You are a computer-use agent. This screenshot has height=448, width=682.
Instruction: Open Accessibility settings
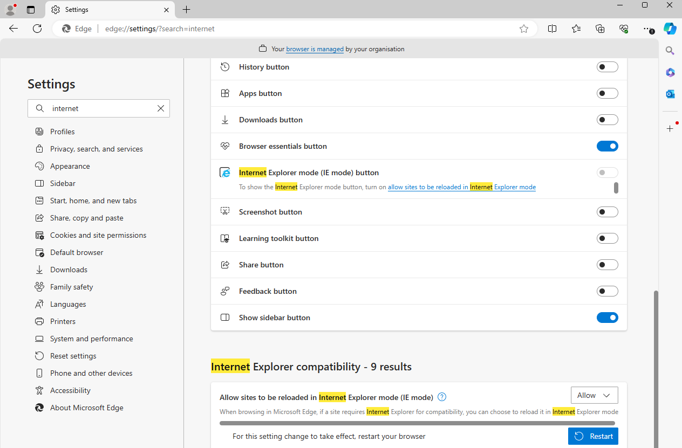click(x=70, y=390)
